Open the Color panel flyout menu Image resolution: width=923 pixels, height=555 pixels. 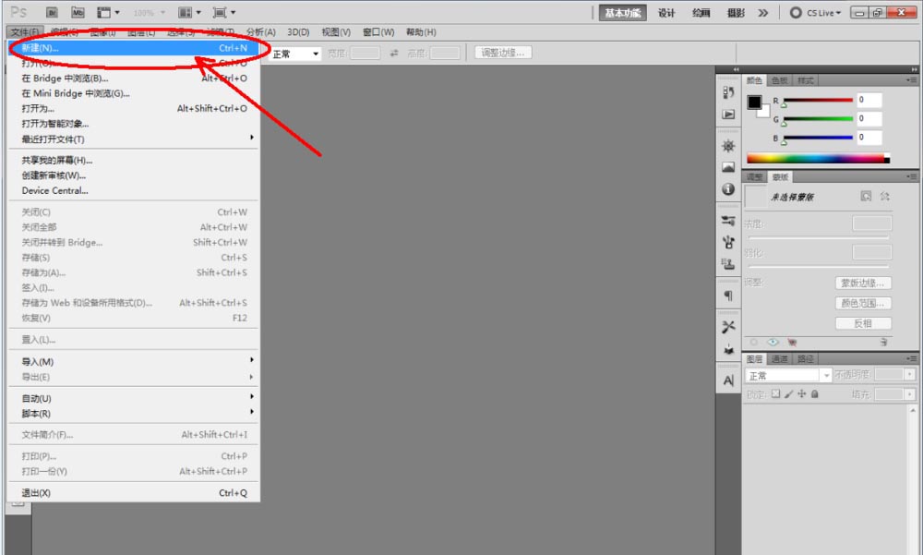(x=911, y=80)
